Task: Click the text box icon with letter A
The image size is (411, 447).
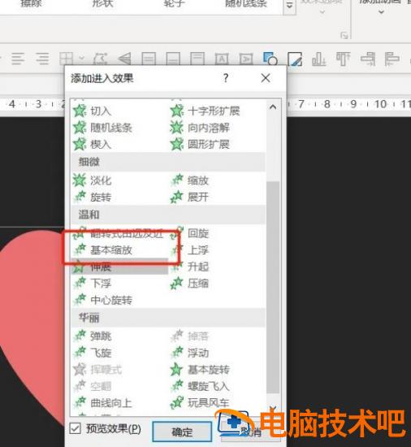Action: [222, 59]
